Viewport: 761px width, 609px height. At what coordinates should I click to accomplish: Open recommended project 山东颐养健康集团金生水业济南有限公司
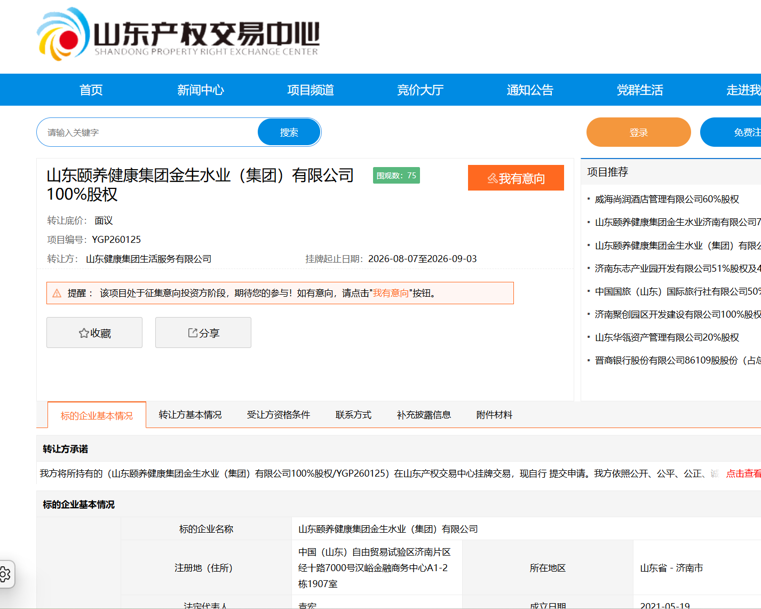tap(678, 222)
